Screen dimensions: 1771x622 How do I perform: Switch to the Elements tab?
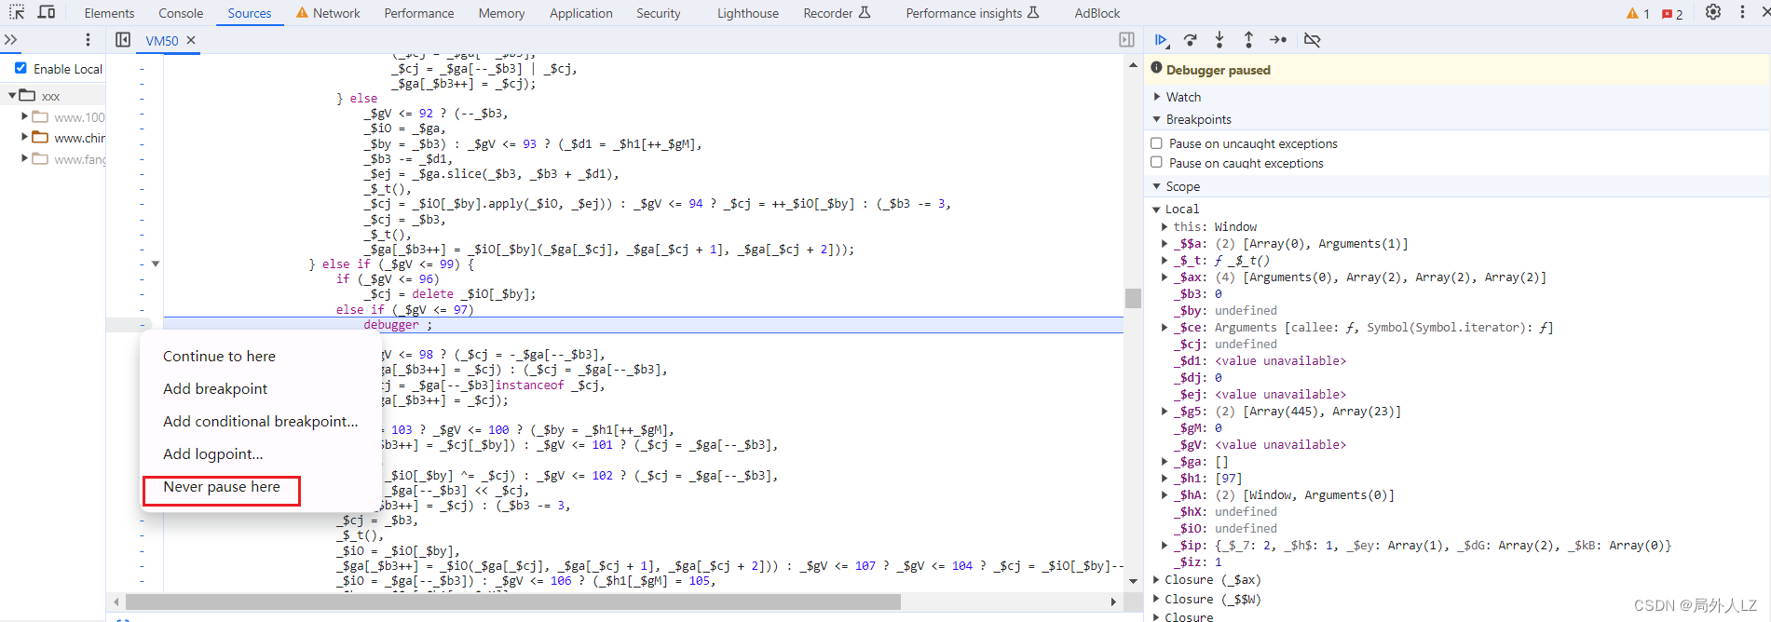click(109, 13)
